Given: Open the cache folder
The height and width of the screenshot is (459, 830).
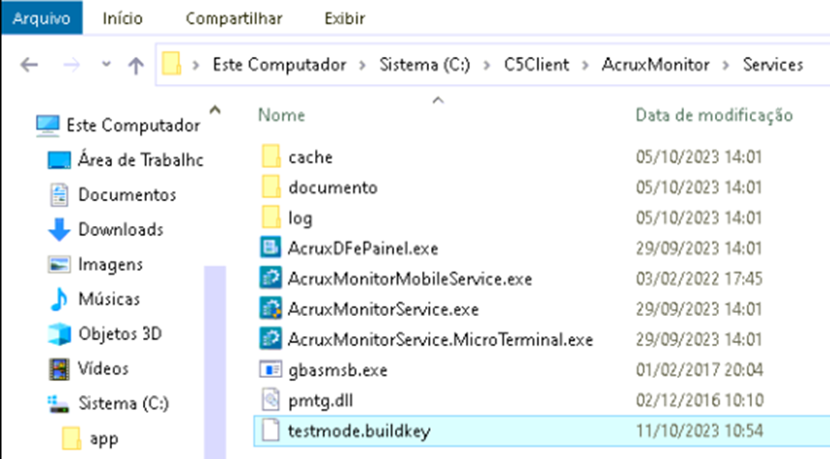Looking at the screenshot, I should (310, 157).
